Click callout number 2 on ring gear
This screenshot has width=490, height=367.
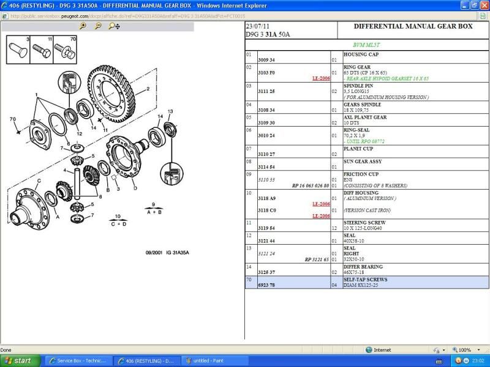point(148,89)
